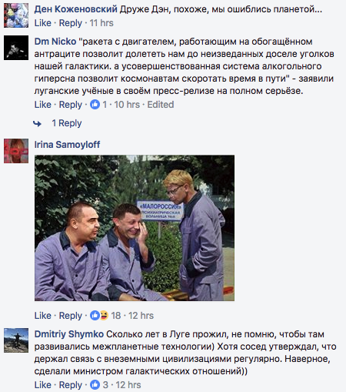Open Dmitriy Shymko's profile name link
Image resolution: width=346 pixels, height=392 pixels.
point(69,334)
